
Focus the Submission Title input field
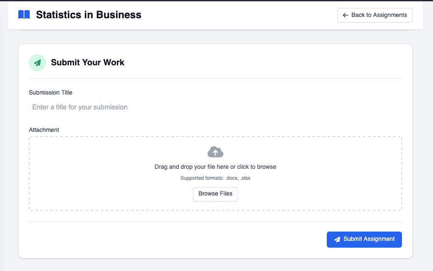[x=215, y=107]
